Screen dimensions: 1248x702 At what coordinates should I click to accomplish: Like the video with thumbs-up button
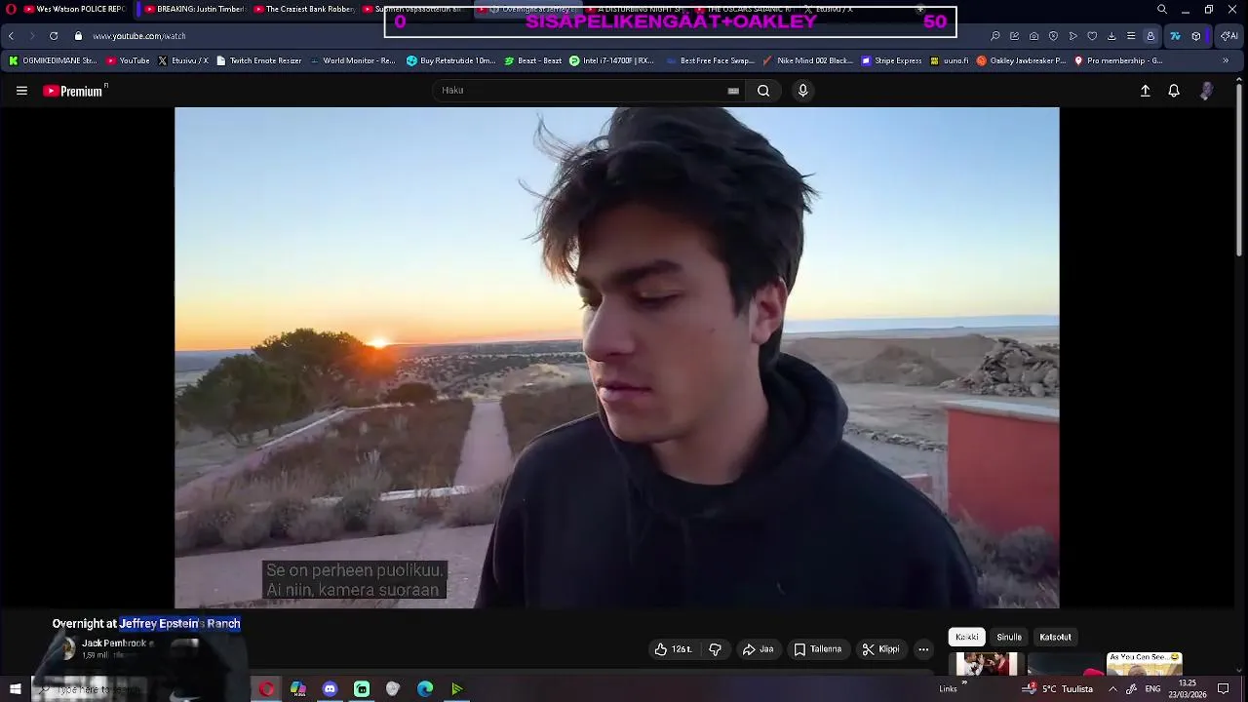tap(674, 649)
